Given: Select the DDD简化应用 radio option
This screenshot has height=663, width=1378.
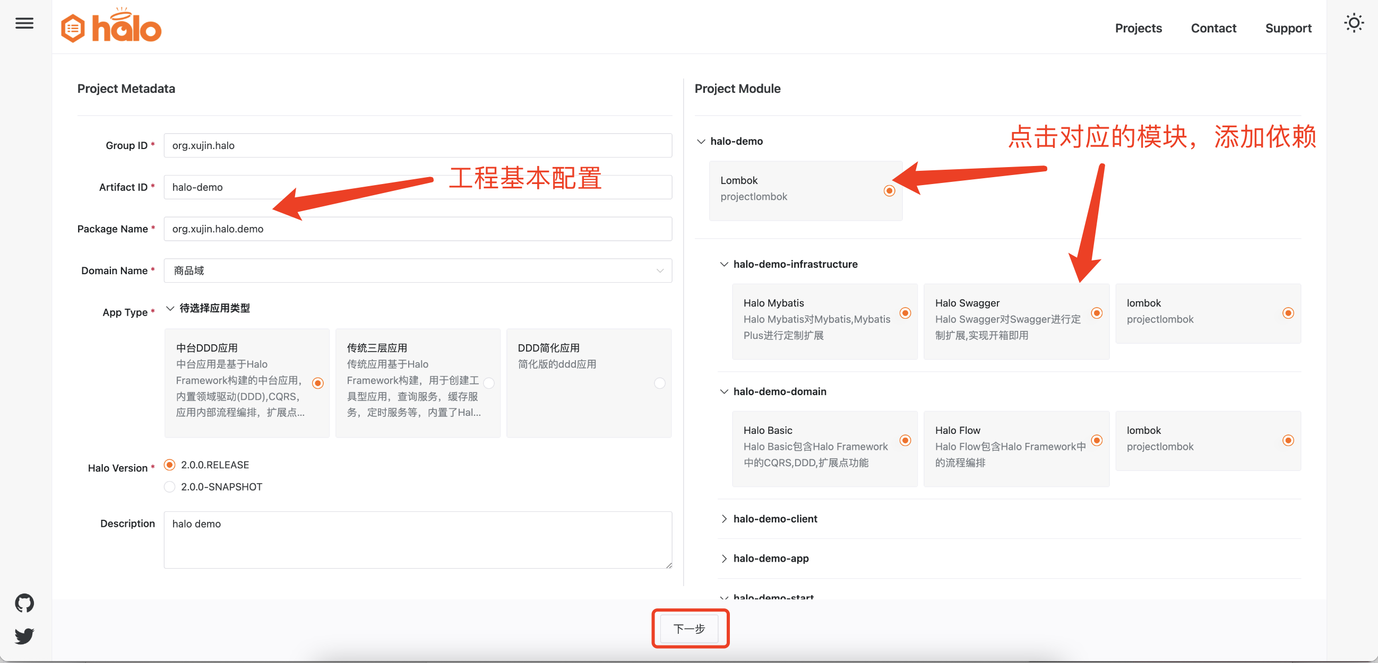Looking at the screenshot, I should point(660,383).
